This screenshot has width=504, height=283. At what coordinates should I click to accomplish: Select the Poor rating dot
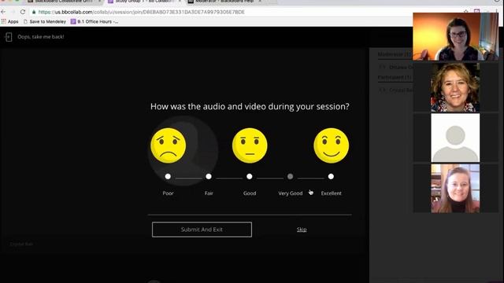coord(168,176)
